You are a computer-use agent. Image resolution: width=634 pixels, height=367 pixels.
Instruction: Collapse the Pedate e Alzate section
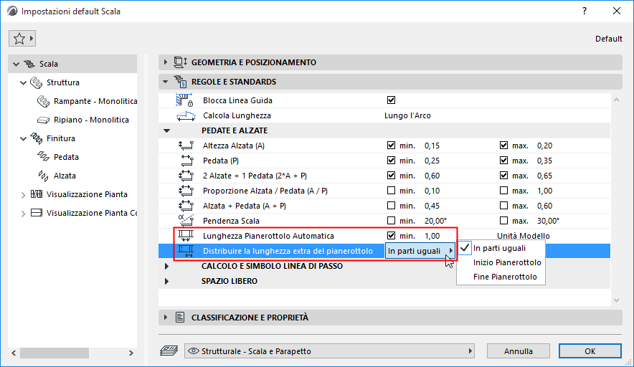[166, 130]
